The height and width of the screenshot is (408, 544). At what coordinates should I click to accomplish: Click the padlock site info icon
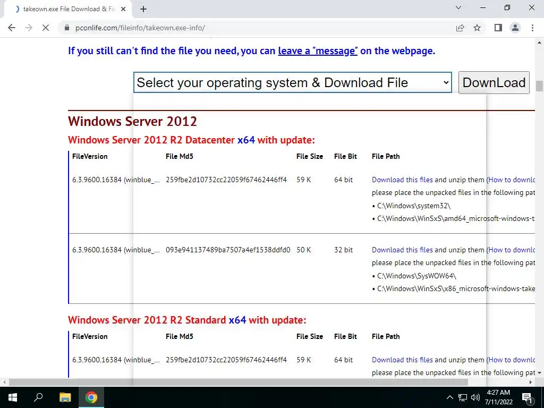(67, 28)
